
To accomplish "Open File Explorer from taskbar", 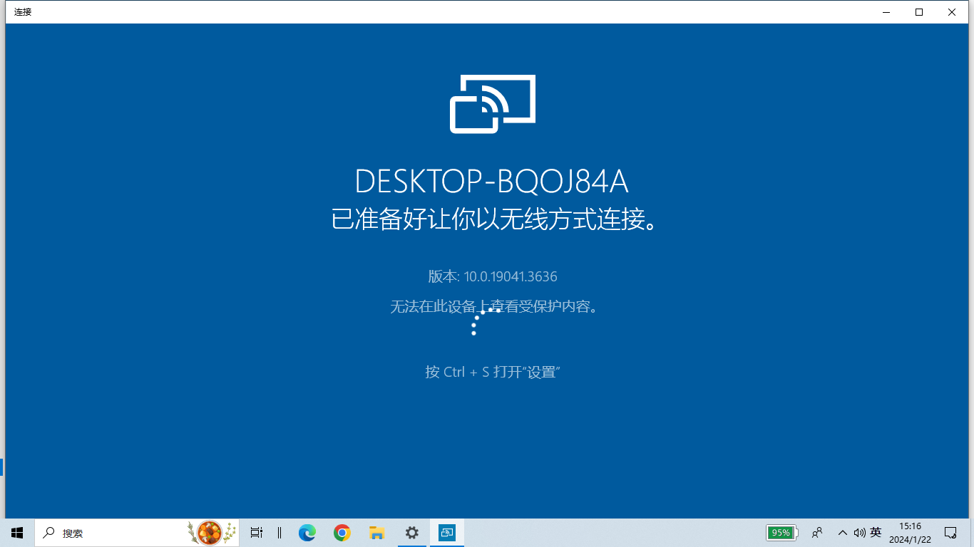I will pyautogui.click(x=377, y=533).
